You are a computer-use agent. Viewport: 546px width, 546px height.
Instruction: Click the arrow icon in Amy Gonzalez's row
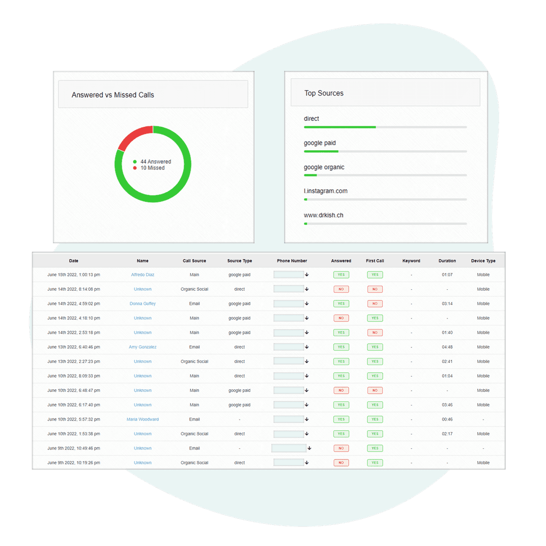click(x=307, y=347)
